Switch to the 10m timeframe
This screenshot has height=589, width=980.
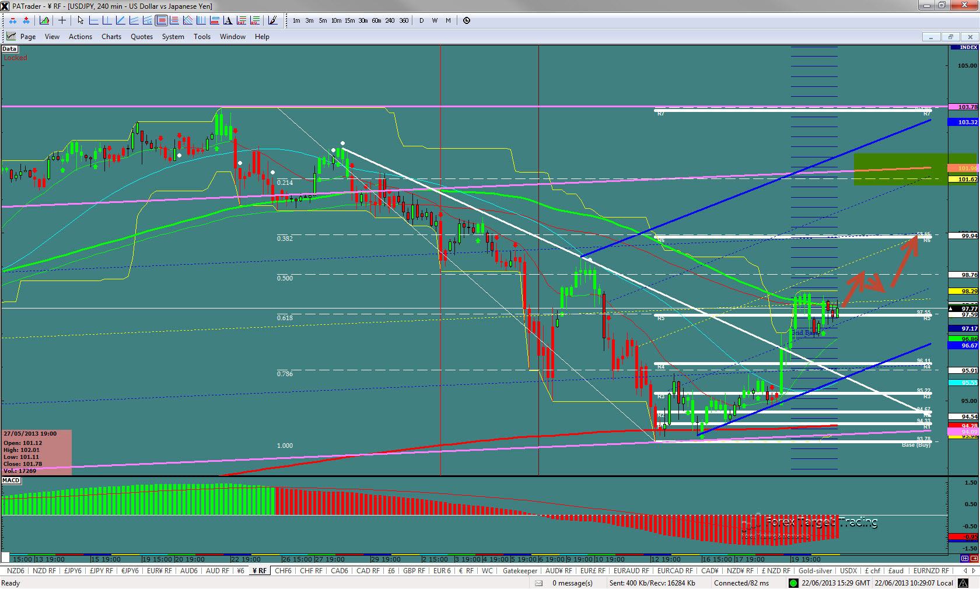click(336, 20)
